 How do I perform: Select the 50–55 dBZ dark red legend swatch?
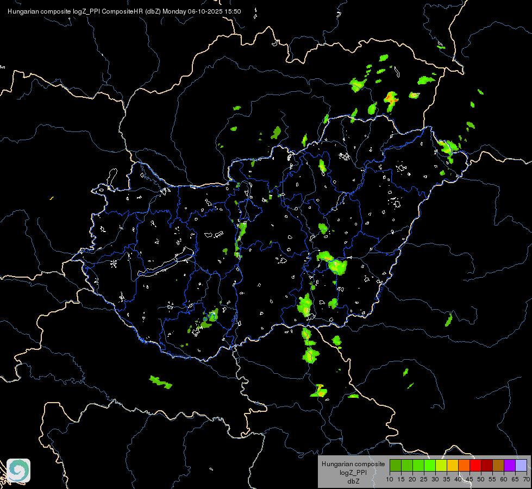[487, 465]
